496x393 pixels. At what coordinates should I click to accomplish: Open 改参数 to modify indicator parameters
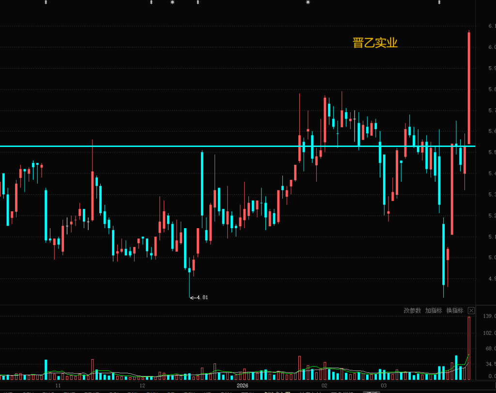412,310
